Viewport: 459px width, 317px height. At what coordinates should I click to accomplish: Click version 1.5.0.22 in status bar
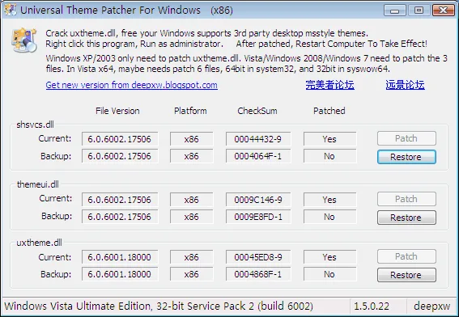point(372,306)
